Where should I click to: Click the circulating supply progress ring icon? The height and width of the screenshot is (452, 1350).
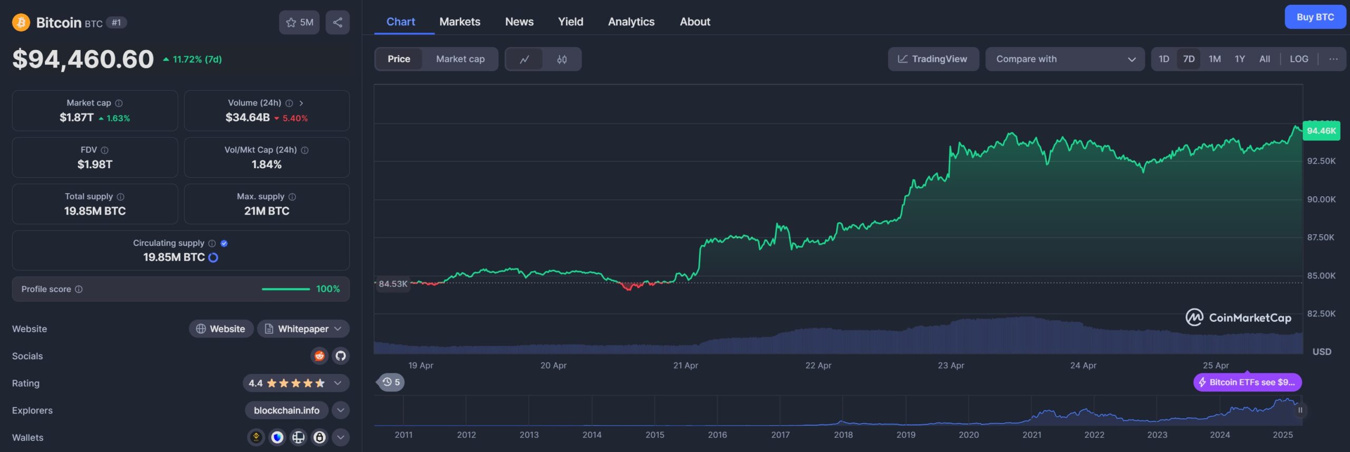point(213,257)
